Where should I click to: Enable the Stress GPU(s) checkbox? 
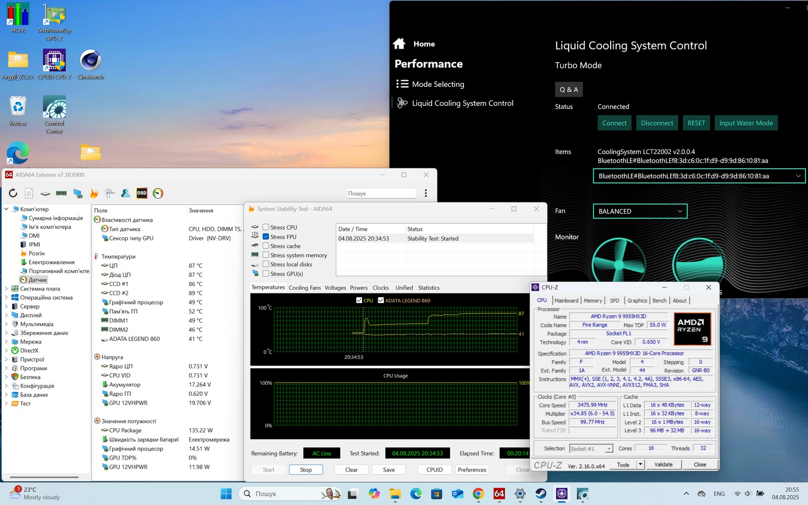[x=266, y=274]
